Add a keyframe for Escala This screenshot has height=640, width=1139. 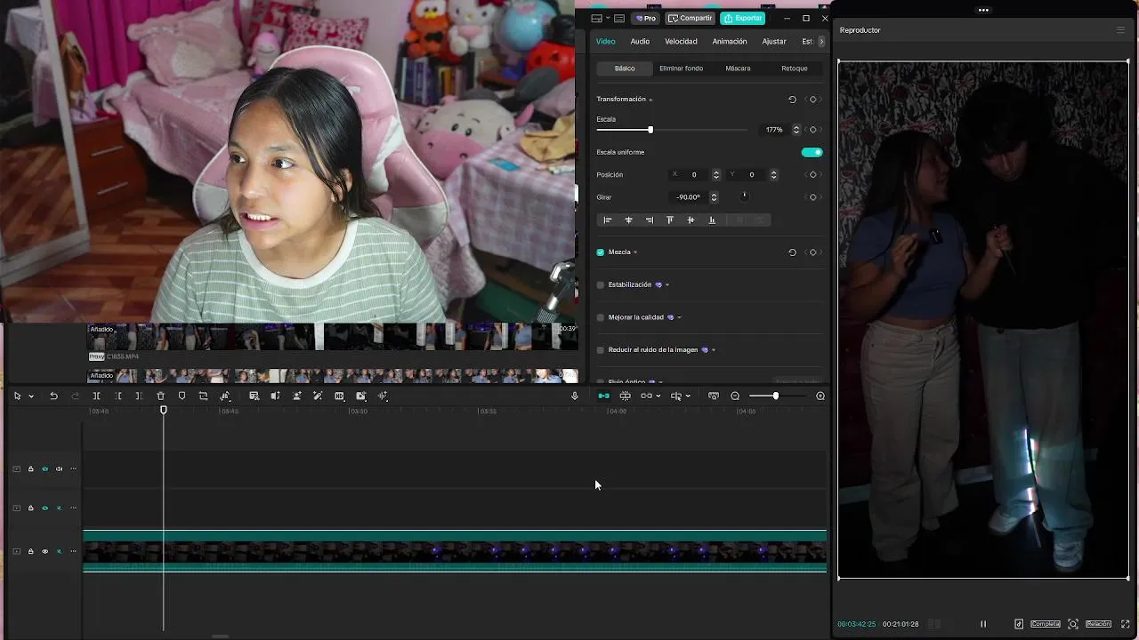pos(812,130)
